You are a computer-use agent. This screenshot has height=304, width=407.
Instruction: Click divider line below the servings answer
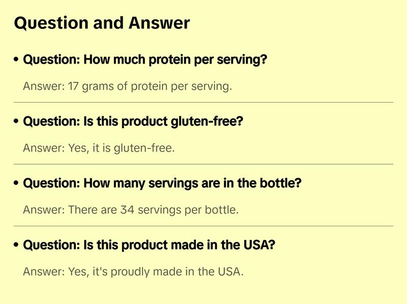[x=203, y=226]
